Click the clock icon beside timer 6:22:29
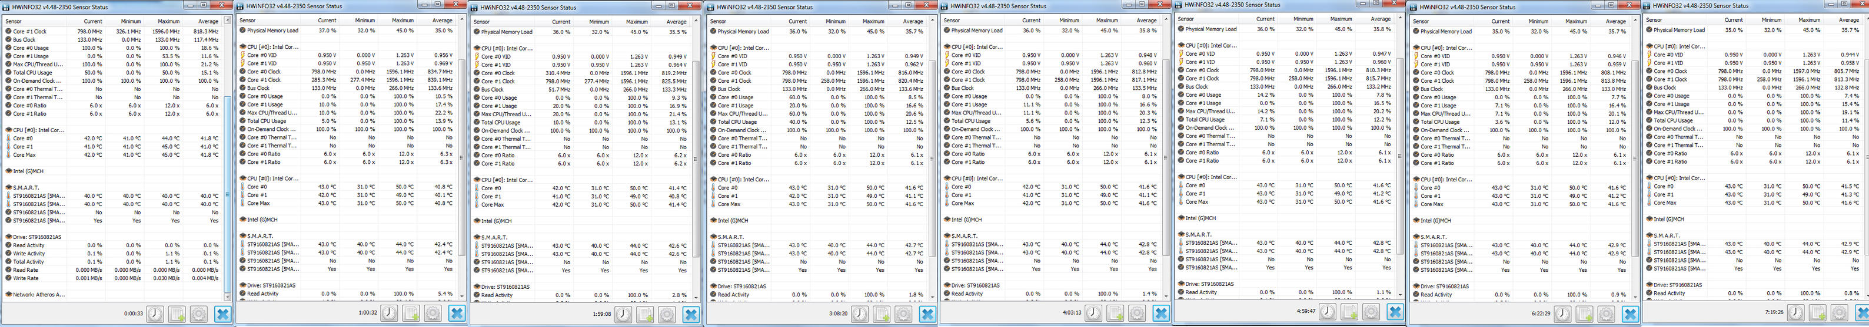 point(1563,313)
